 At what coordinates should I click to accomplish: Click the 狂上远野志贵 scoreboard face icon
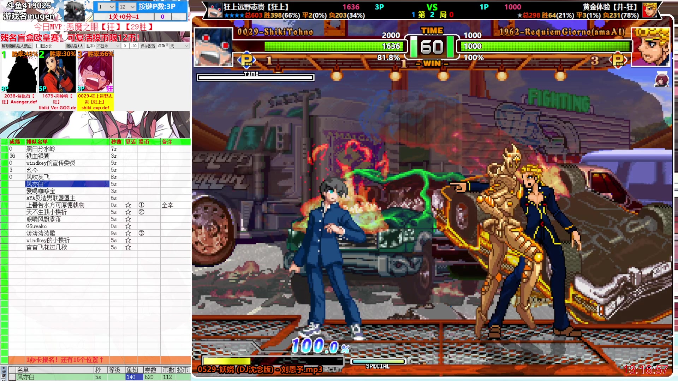(x=215, y=11)
